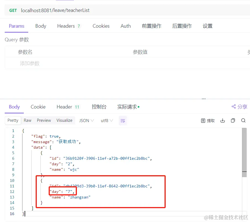Select the Pretty view mode
The width and height of the screenshot is (250, 222).
coord(13,120)
